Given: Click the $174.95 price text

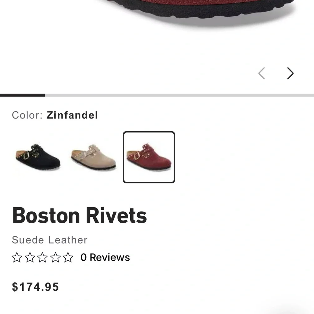Looking at the screenshot, I should (35, 286).
